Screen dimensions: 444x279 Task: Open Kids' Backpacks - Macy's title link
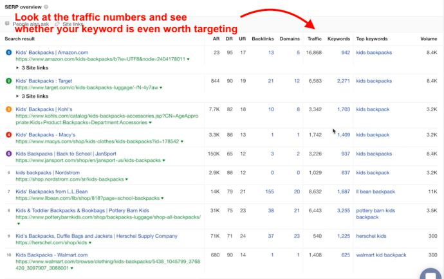[x=45, y=135]
